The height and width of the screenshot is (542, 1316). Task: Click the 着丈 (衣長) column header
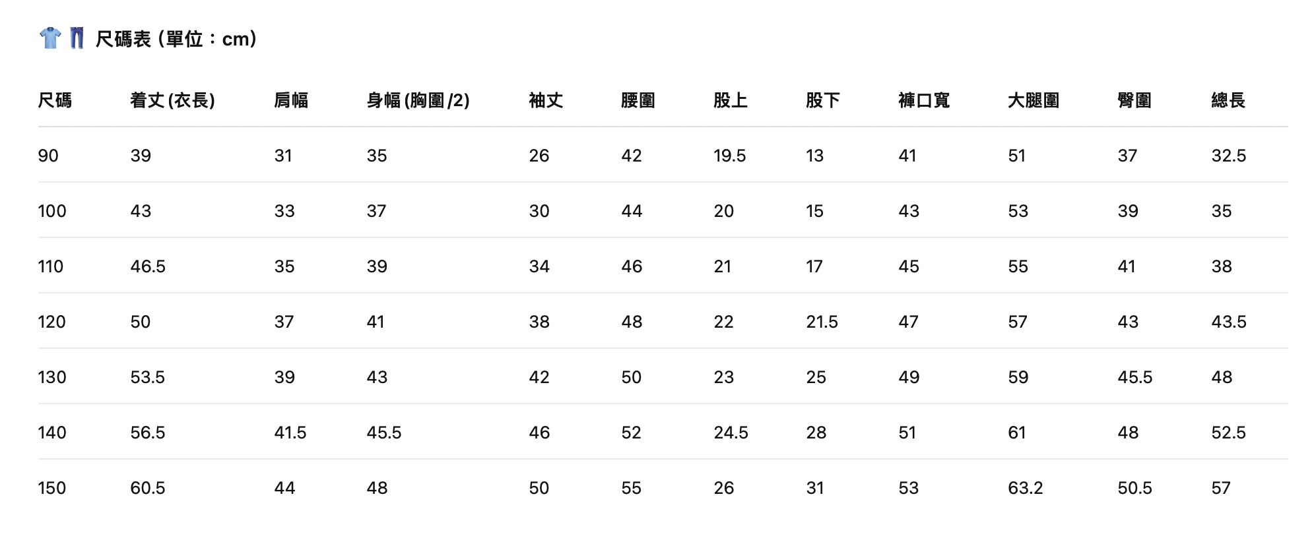[x=172, y=100]
